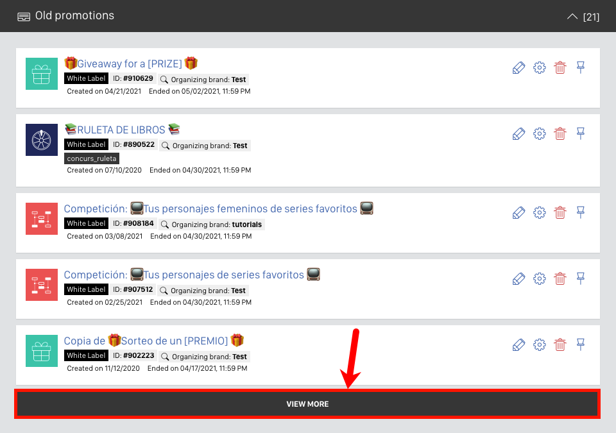Delete promotion #908184 with trash icon

coord(560,212)
